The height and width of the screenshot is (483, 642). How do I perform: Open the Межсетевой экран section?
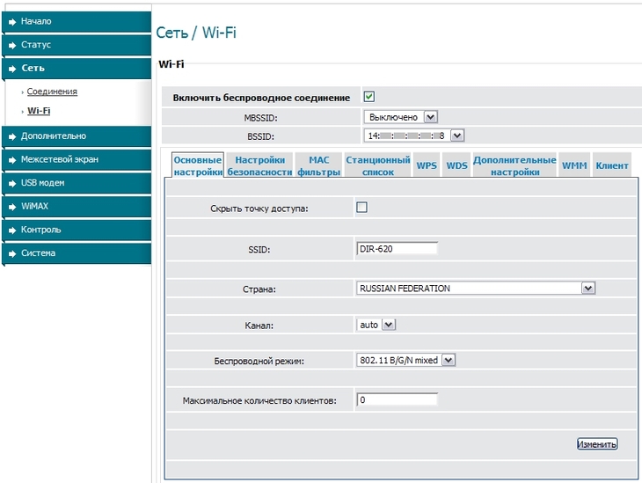point(77,159)
